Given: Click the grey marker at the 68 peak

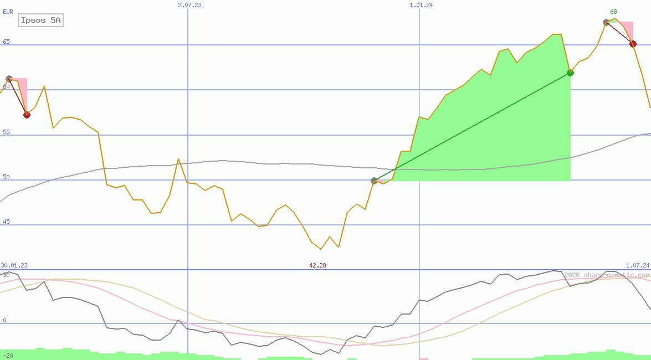Looking at the screenshot, I should (x=607, y=22).
